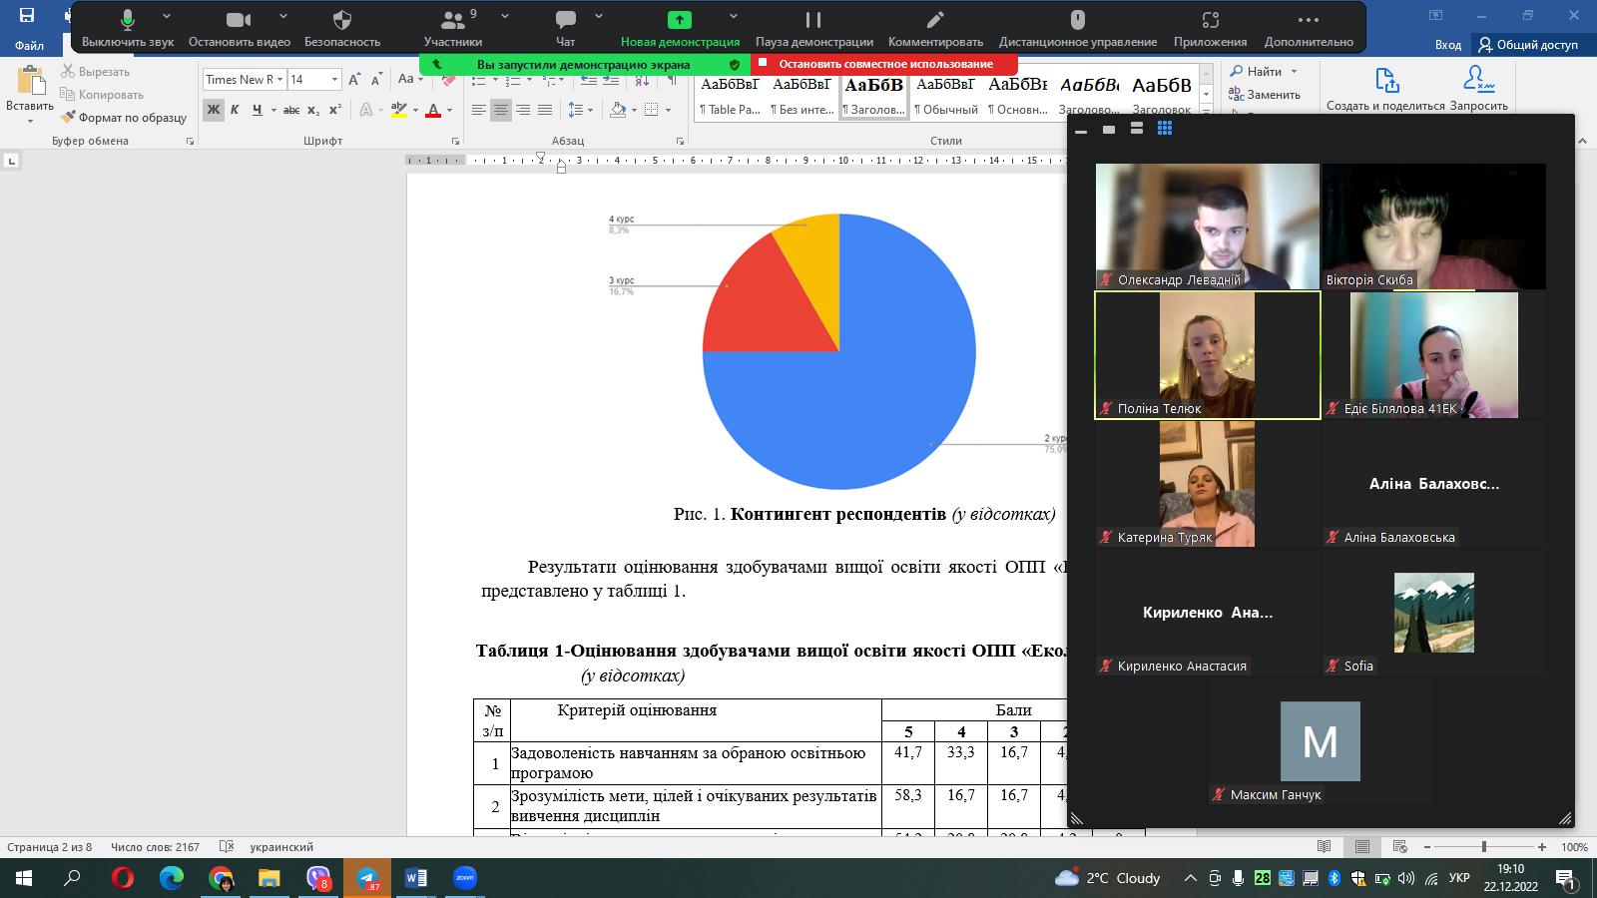Click the annotate pencil icon

[x=935, y=21]
